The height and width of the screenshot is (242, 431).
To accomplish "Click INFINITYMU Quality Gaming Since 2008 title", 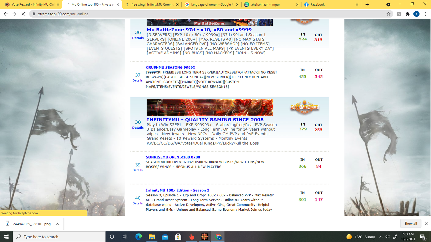I will [205, 120].
